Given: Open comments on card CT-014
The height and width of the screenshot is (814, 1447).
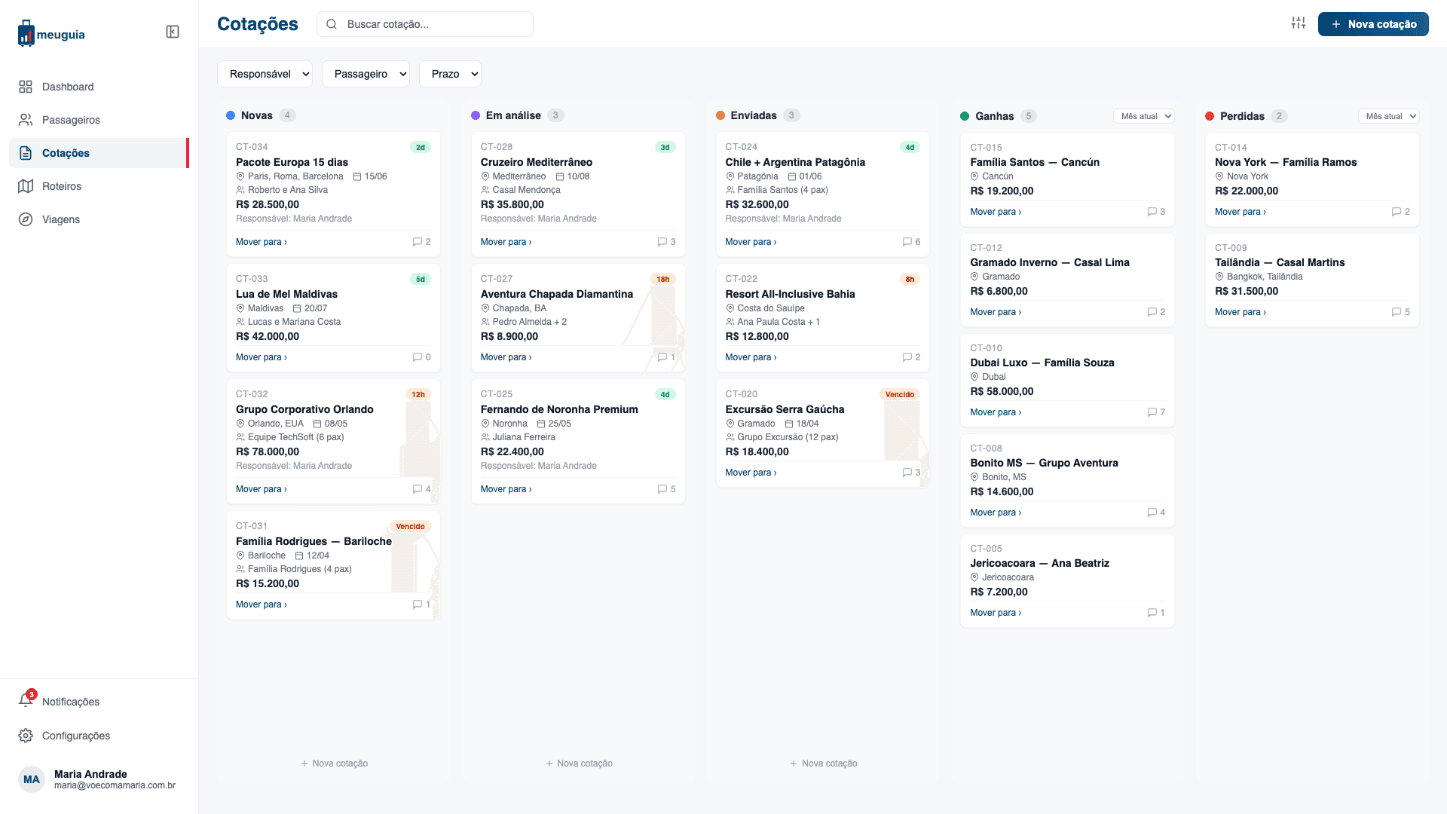Looking at the screenshot, I should (1400, 212).
